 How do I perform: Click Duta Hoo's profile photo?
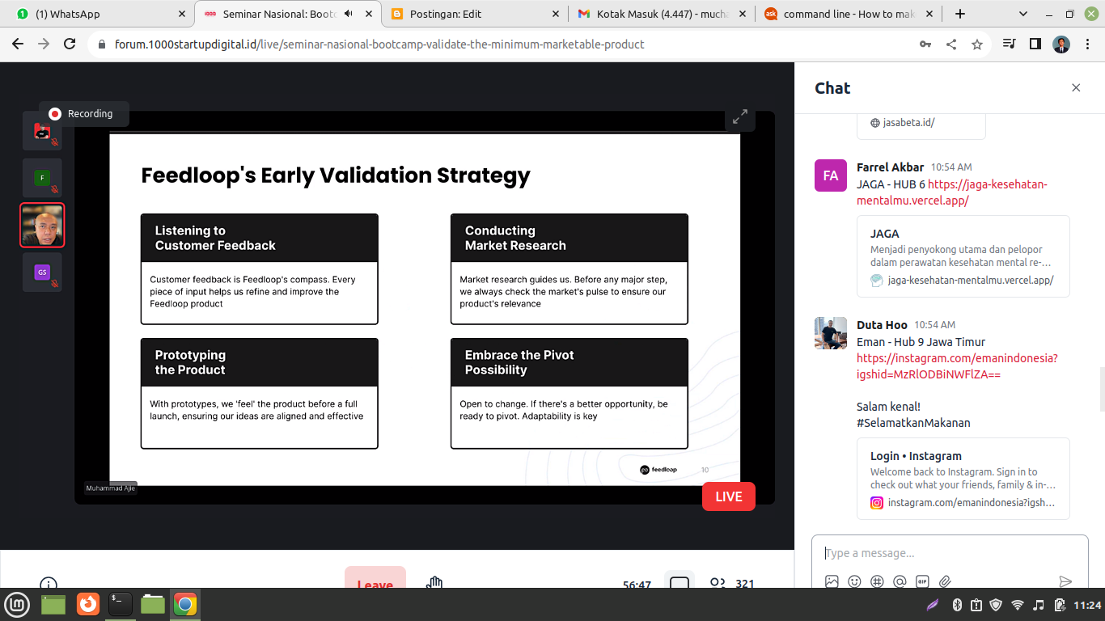(831, 333)
